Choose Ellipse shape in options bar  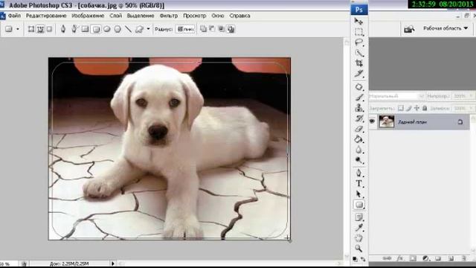click(x=107, y=29)
